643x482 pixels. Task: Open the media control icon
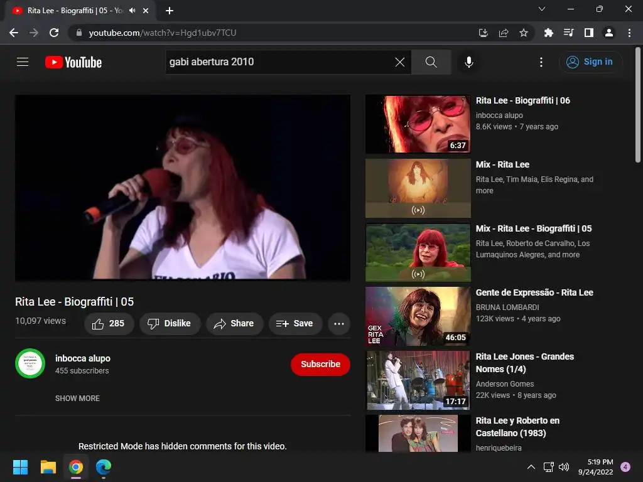568,33
